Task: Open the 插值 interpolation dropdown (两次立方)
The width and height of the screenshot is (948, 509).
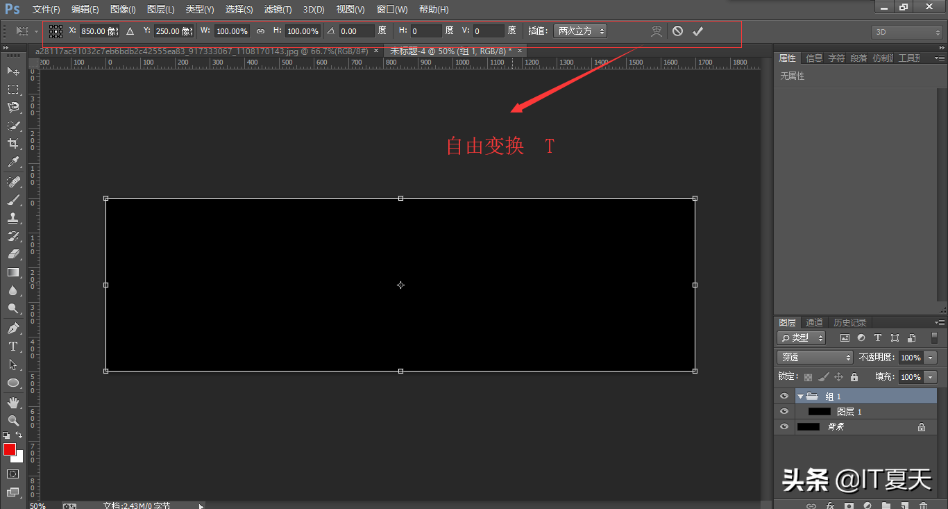Action: coord(580,31)
